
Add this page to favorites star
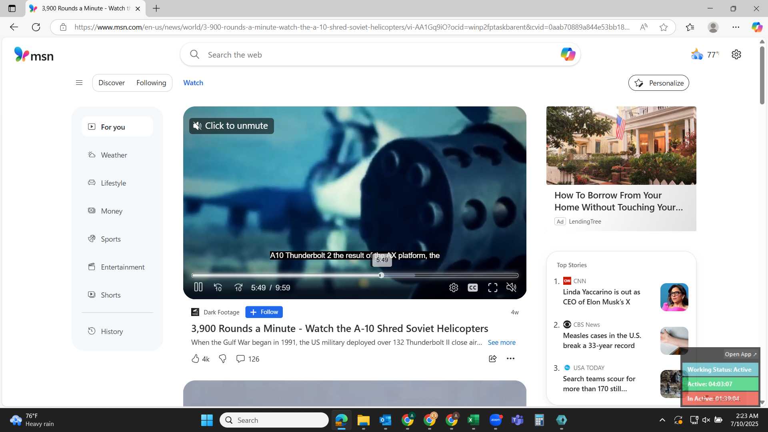[x=664, y=27]
